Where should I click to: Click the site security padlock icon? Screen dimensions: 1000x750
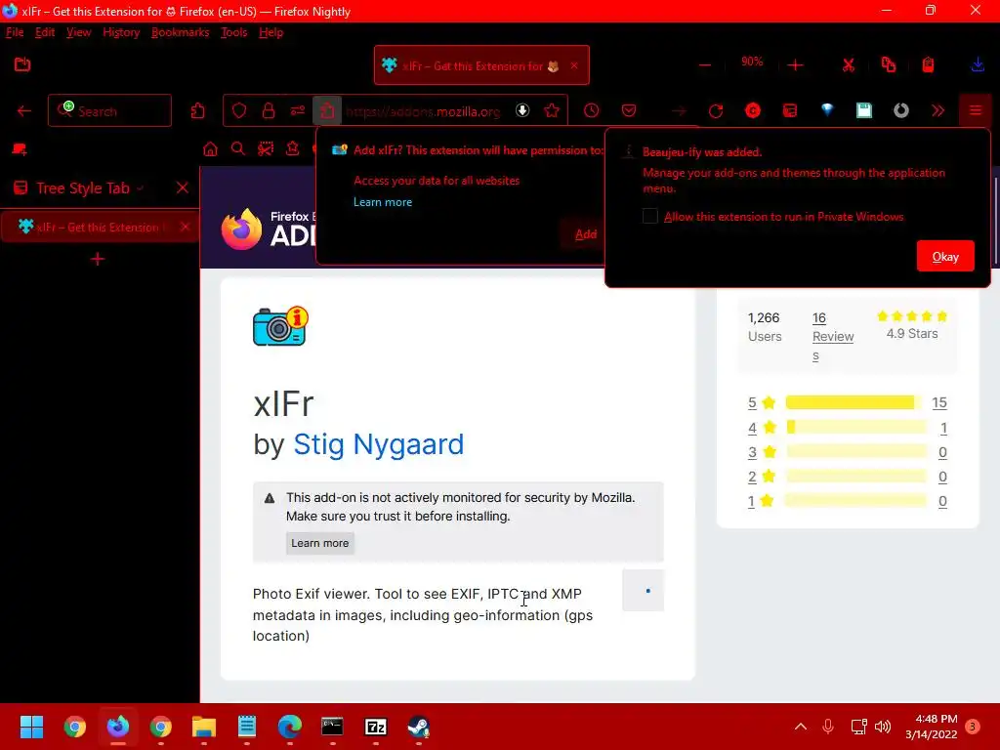269,111
